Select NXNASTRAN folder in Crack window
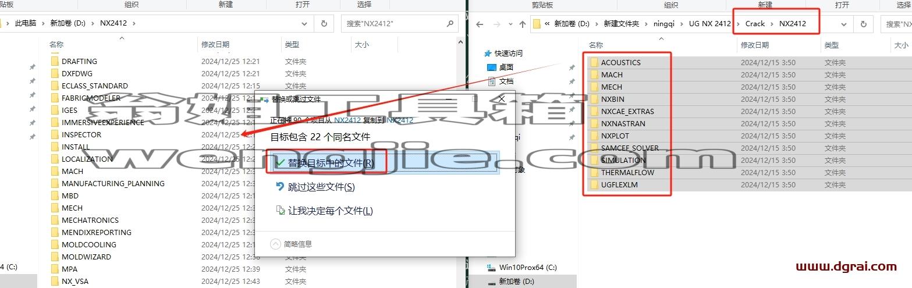 coord(623,123)
